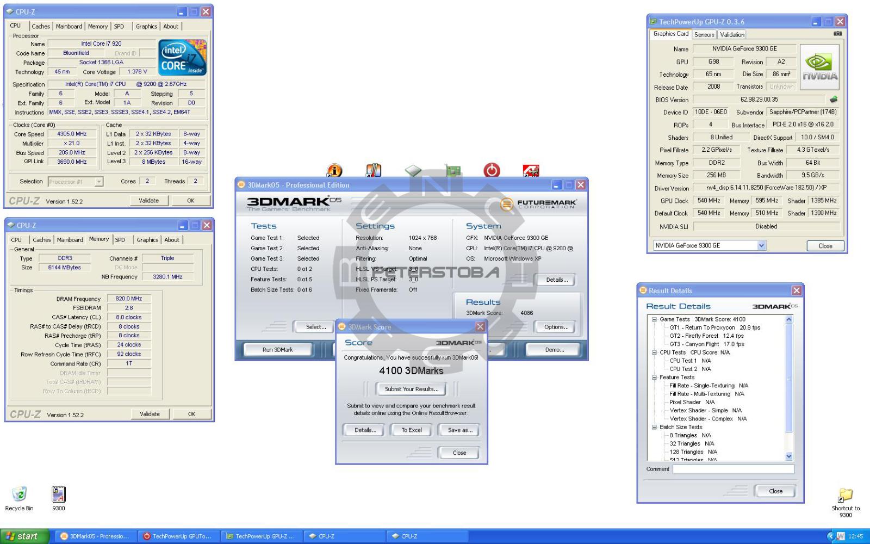Viewport: 870px width, 544px height.
Task: Open the SPD tab in lower CPU-Z
Action: coord(120,239)
